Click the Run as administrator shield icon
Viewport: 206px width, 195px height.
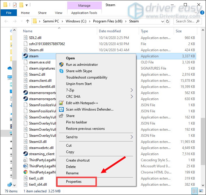point(61,65)
